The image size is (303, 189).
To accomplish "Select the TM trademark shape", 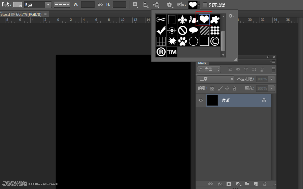I will [x=172, y=52].
